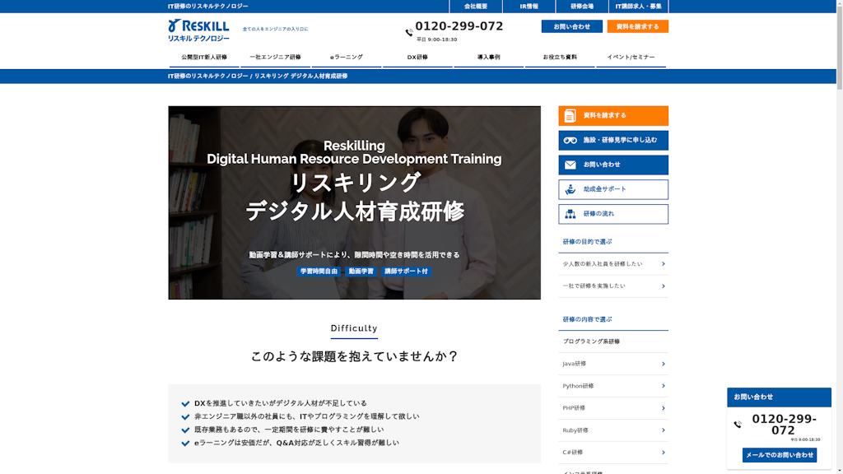Click メールでのお問い合わせ button
The height and width of the screenshot is (474, 843).
click(x=779, y=455)
